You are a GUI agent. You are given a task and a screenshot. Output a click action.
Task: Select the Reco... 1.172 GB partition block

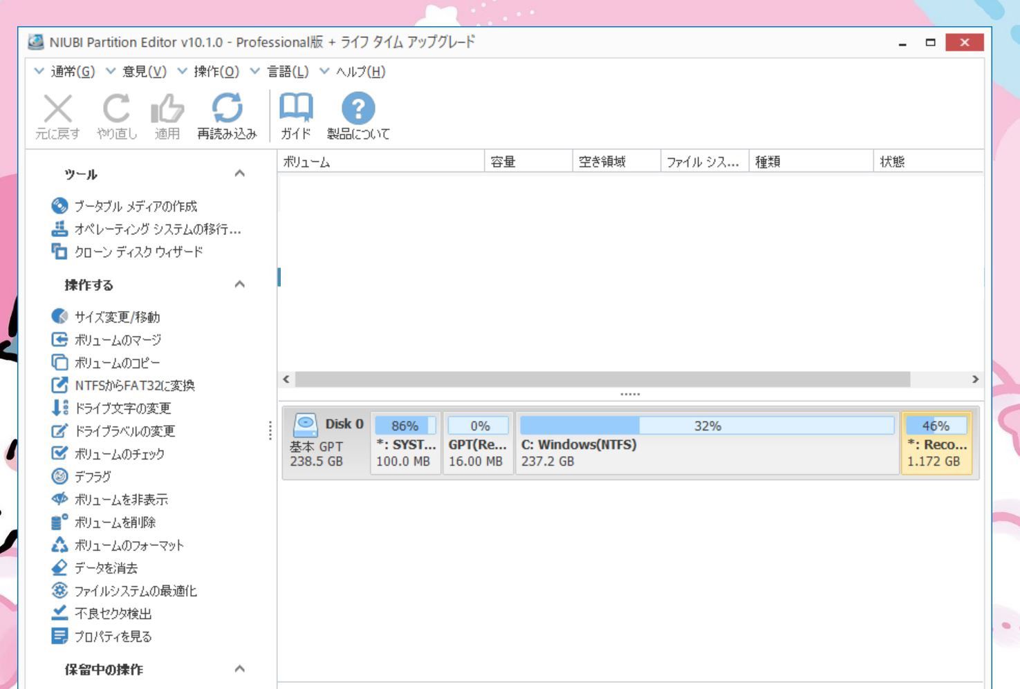pos(937,443)
